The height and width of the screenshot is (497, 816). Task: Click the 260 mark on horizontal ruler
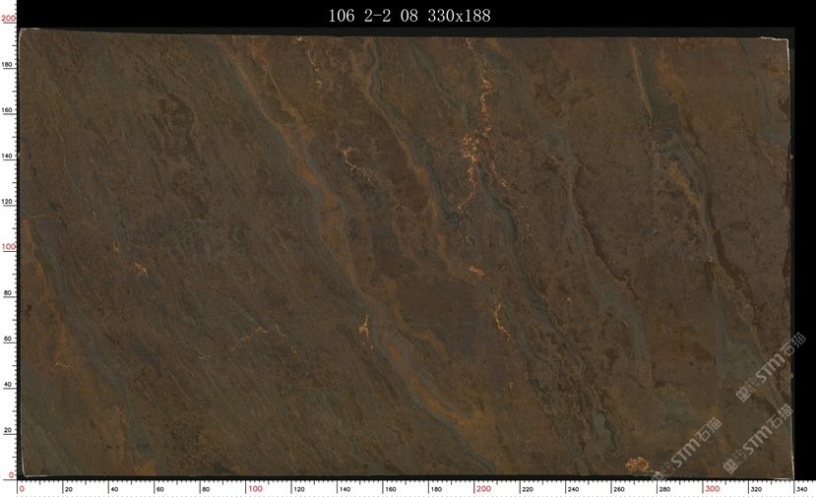(618, 488)
